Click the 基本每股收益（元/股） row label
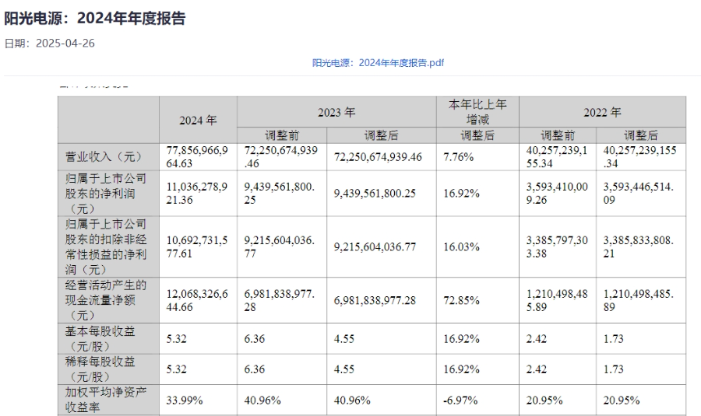 (100, 337)
